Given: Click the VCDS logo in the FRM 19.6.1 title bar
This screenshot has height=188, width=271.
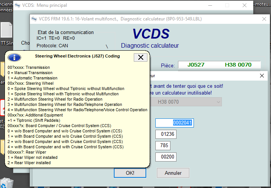Looking at the screenshot, I should [34, 19].
